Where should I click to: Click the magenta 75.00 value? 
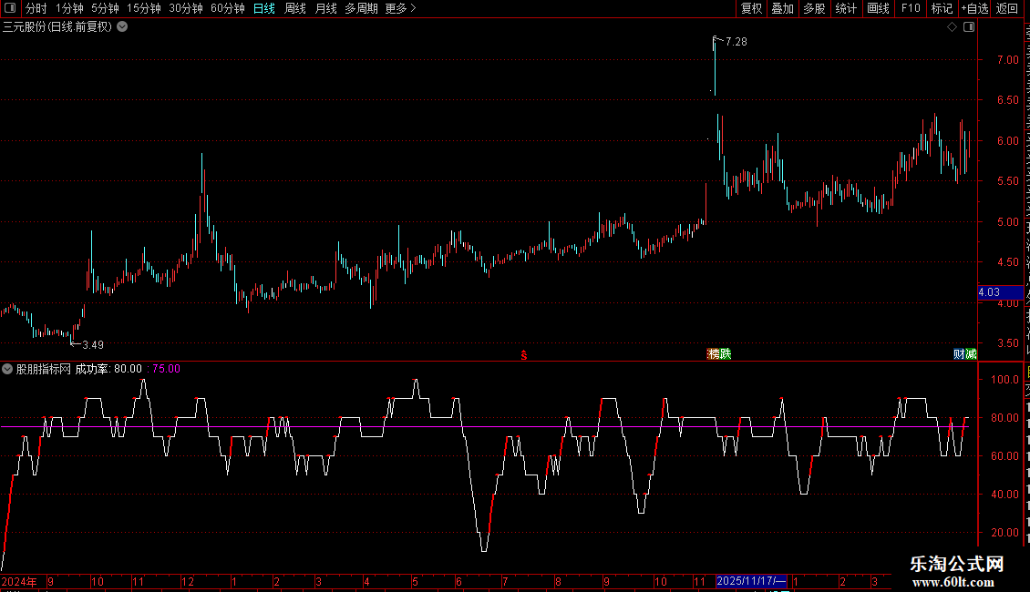pyautogui.click(x=166, y=369)
